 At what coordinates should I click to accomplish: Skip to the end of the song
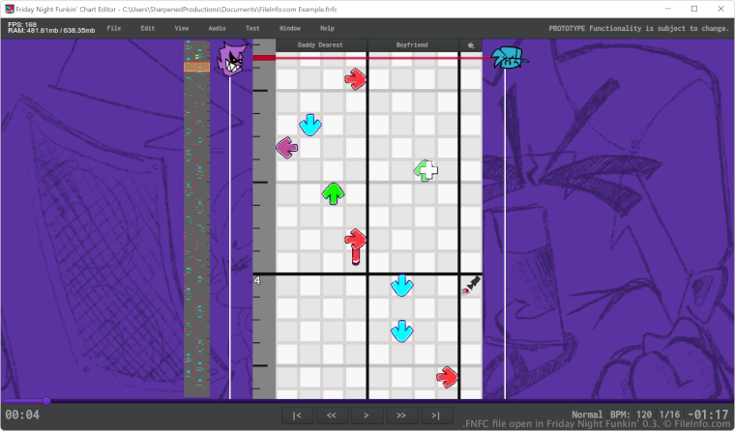pyautogui.click(x=436, y=416)
